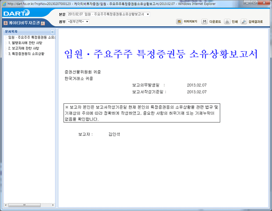Click the sidebar scrollbar left arrow
Image resolution: width=272 pixels, height=211 pixels.
5,205
